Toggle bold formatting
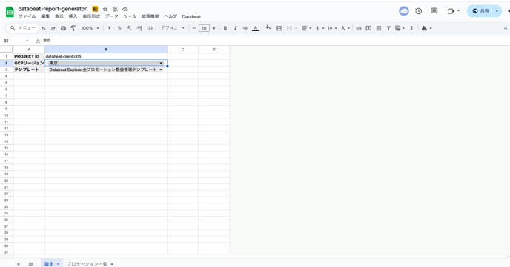 pyautogui.click(x=225, y=29)
